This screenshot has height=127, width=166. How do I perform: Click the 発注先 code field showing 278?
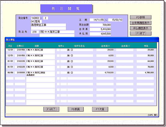(35, 32)
